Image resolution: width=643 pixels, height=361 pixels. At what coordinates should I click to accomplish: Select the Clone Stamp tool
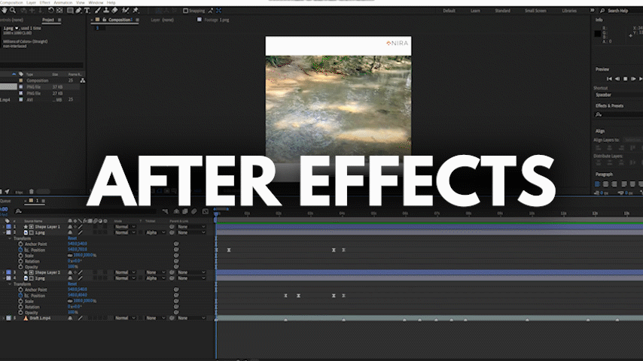(106, 11)
